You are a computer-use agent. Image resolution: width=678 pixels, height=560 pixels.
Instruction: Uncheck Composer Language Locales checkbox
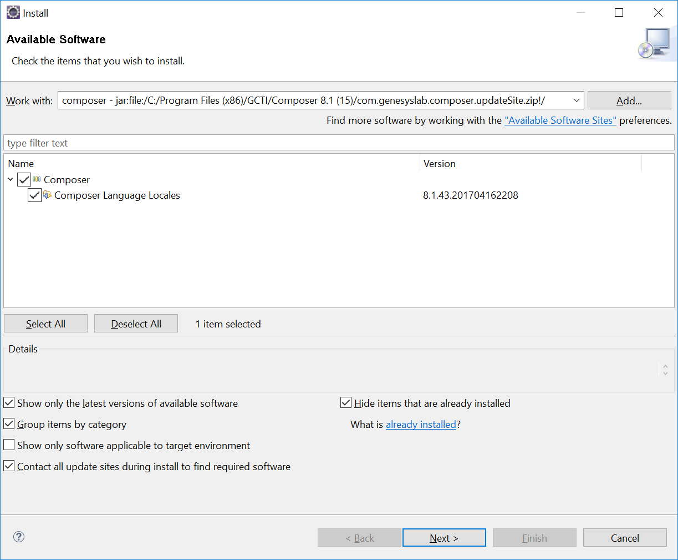[34, 195]
